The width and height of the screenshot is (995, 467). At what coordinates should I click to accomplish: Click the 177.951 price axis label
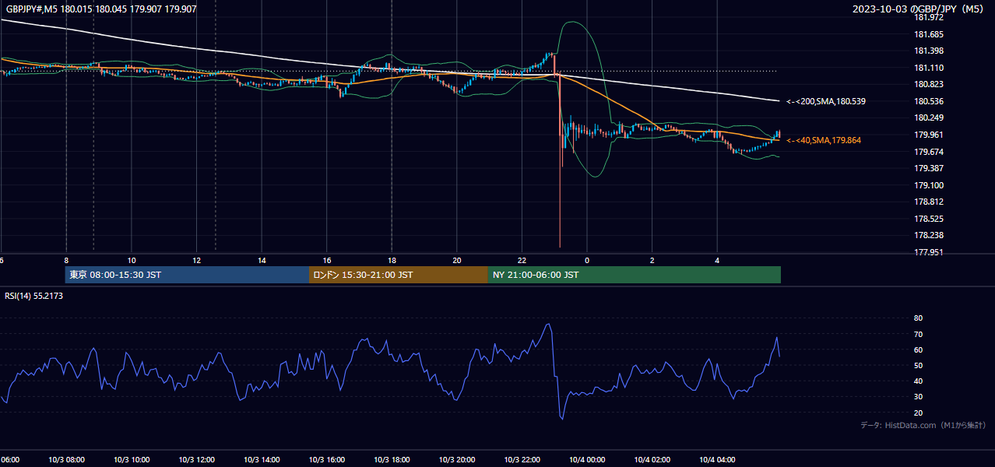[928, 252]
